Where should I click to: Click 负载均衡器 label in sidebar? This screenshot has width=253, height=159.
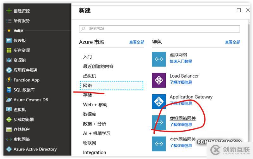(24, 120)
